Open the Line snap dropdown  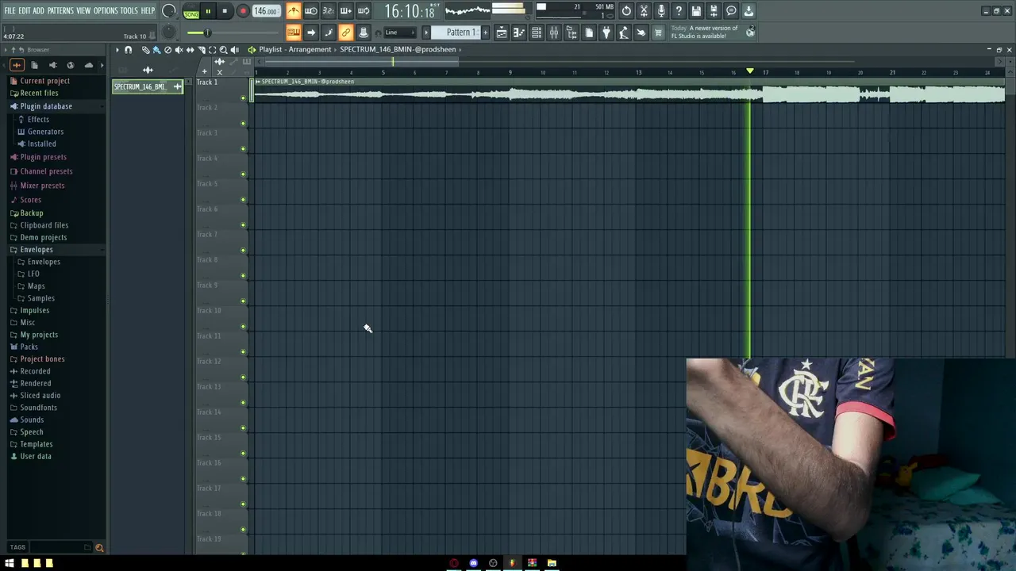pyautogui.click(x=399, y=33)
